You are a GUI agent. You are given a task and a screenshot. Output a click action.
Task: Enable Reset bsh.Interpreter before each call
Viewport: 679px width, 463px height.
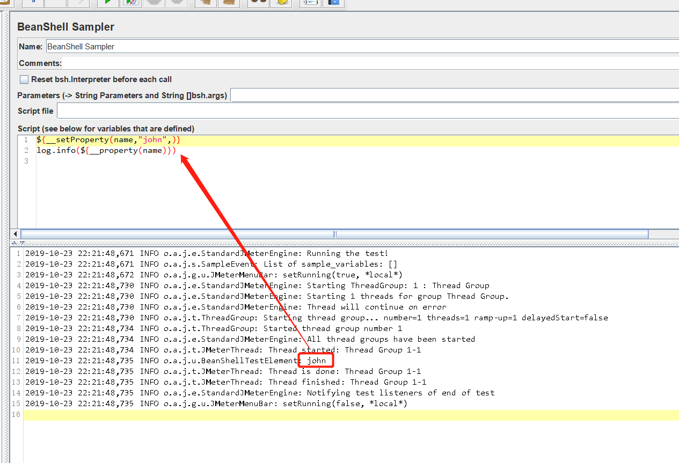[24, 79]
